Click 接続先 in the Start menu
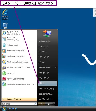This screenshot has height=111, width=96. 47,83
